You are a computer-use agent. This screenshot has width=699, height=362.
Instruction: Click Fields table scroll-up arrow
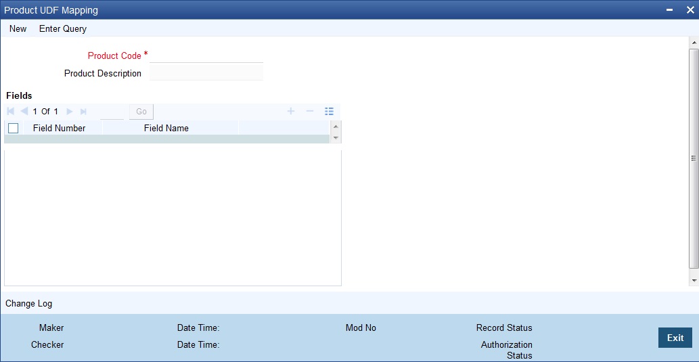pos(336,127)
